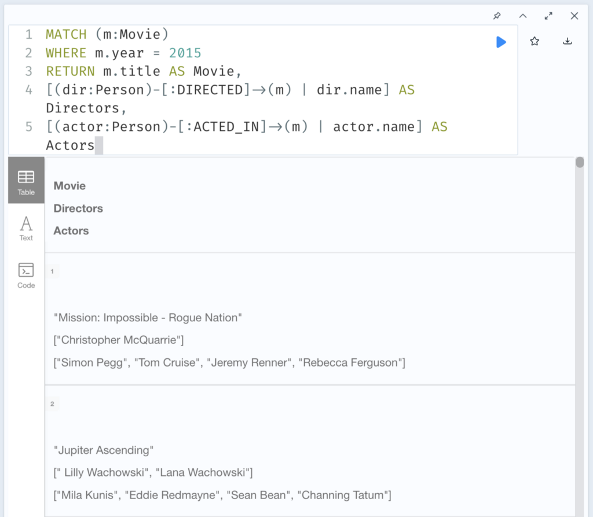This screenshot has width=593, height=517.
Task: Close the result frame
Action: (574, 16)
